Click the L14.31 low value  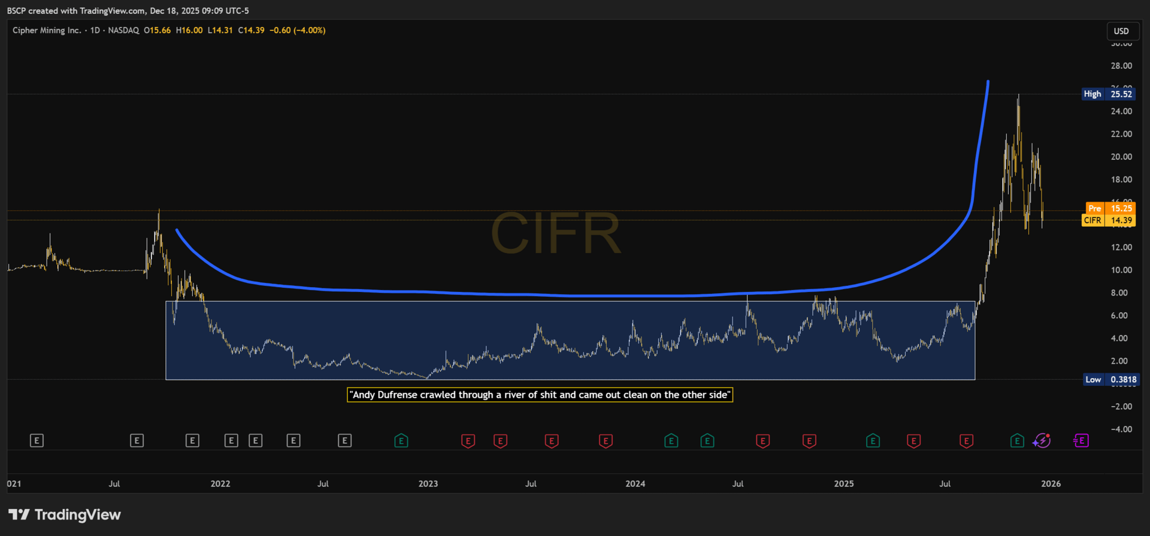point(220,31)
